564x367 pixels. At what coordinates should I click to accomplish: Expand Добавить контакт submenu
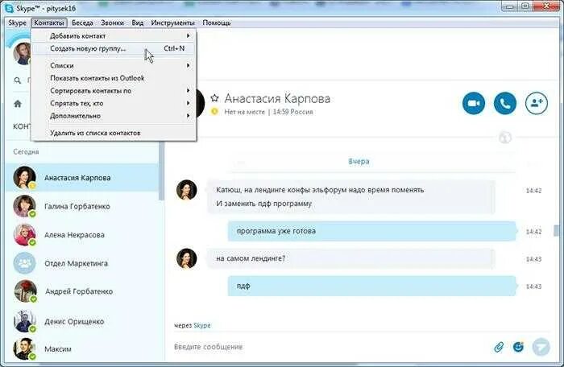click(114, 36)
